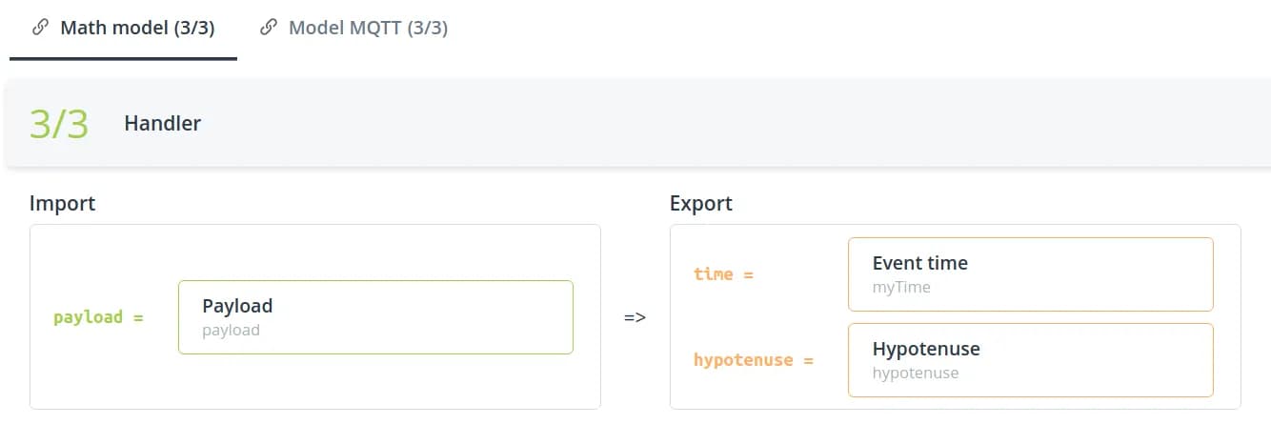Open the Payload import field
This screenshot has height=424, width=1271.
(x=375, y=316)
